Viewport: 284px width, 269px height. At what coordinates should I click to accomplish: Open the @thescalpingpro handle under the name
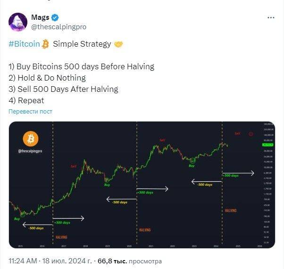coord(58,27)
